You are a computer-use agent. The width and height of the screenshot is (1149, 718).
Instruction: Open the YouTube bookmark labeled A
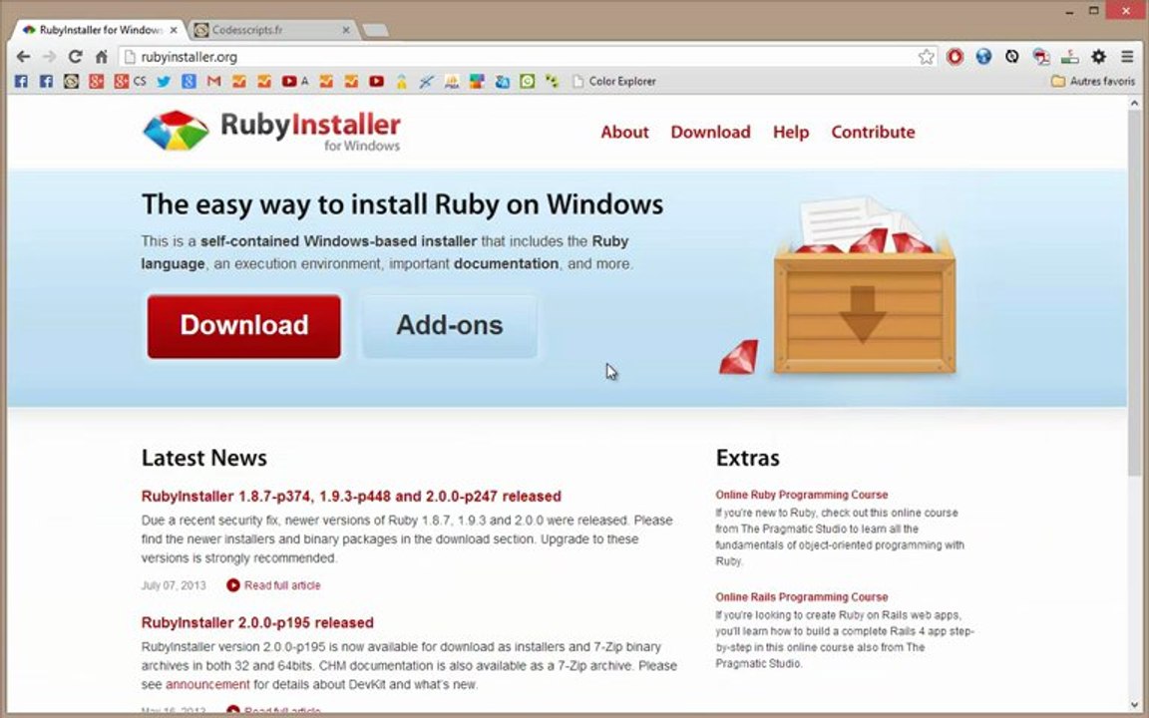[x=295, y=82]
